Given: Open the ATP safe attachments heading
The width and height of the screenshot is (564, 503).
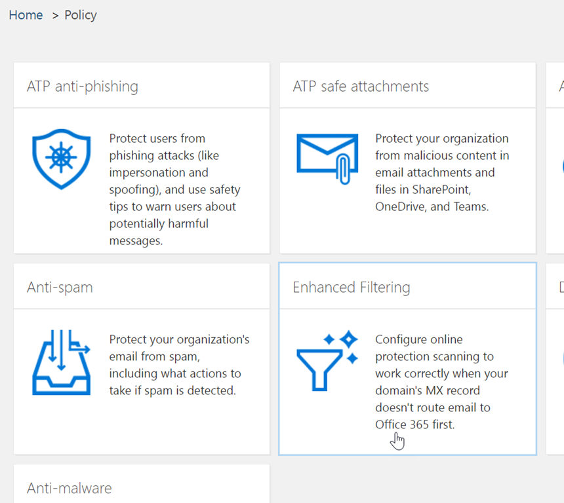Looking at the screenshot, I should click(361, 86).
